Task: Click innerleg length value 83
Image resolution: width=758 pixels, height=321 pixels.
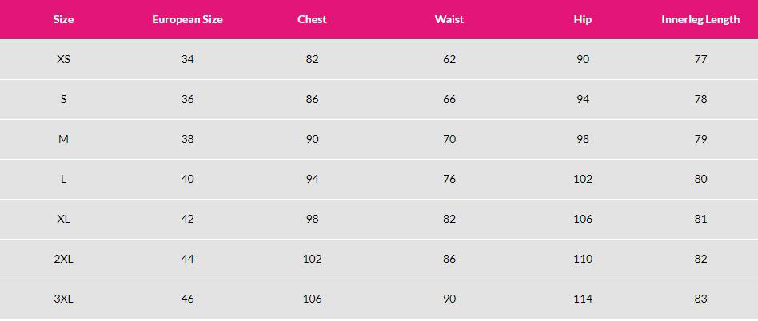Action: (700, 299)
